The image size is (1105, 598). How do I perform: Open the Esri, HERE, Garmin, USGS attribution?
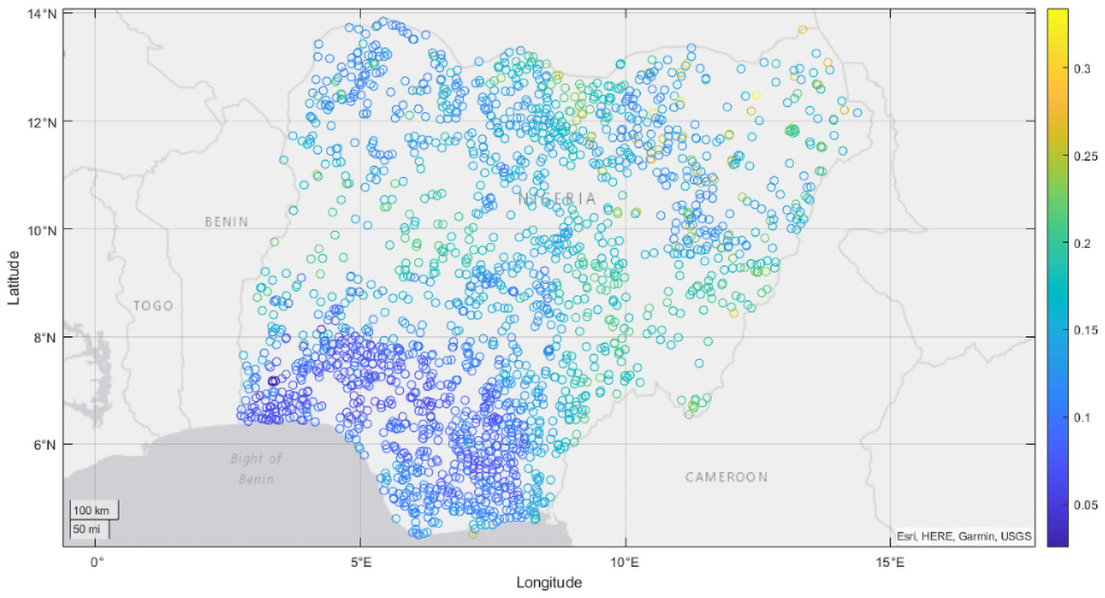pyautogui.click(x=964, y=536)
